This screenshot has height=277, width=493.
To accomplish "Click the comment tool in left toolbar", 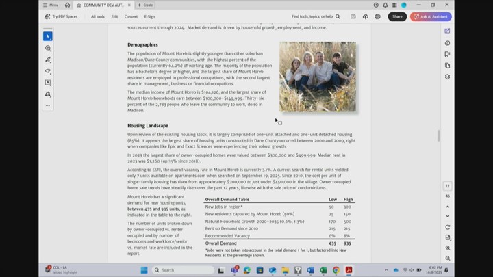I will point(48,48).
